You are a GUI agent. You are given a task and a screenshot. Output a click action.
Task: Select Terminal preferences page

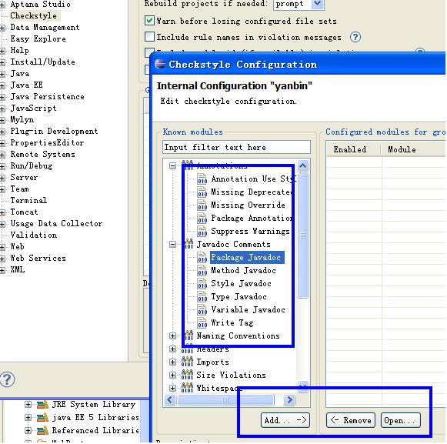(28, 201)
